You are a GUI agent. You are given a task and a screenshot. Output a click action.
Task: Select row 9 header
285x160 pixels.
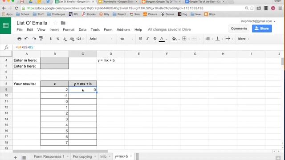[6, 89]
